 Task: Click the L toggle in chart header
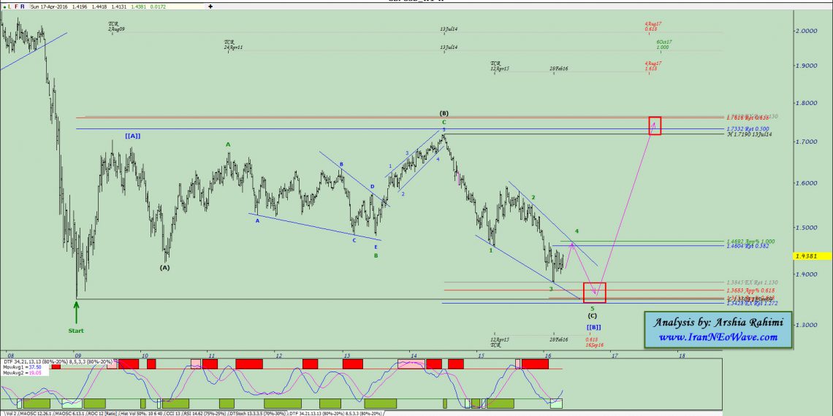9,6
